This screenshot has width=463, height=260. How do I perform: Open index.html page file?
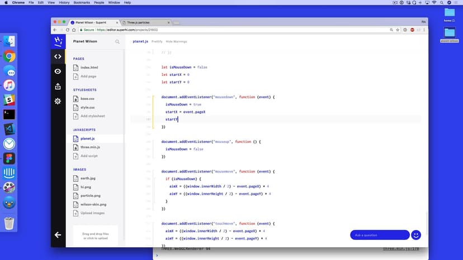pos(89,68)
